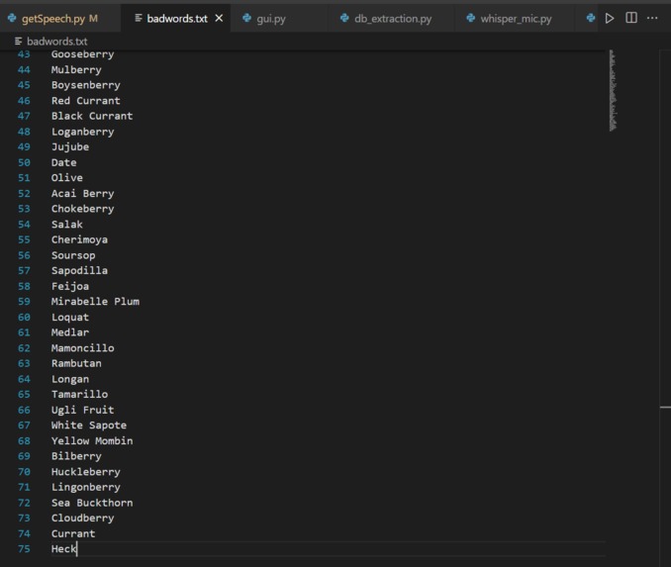Click Soursop on line 56
Image resolution: width=671 pixels, height=567 pixels.
click(73, 255)
